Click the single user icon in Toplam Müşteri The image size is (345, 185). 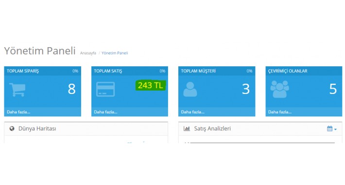pyautogui.click(x=190, y=89)
